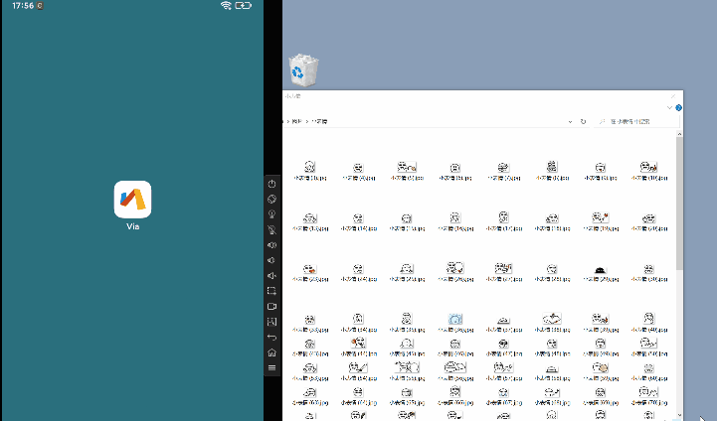Click the light bulb icon in the sidebar

[x=271, y=214]
